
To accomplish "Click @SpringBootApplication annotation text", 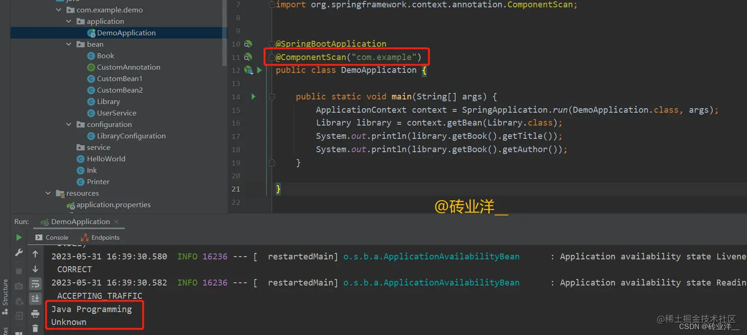I will click(x=331, y=43).
